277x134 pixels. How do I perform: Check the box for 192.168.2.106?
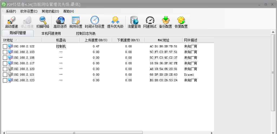[x=5, y=58]
